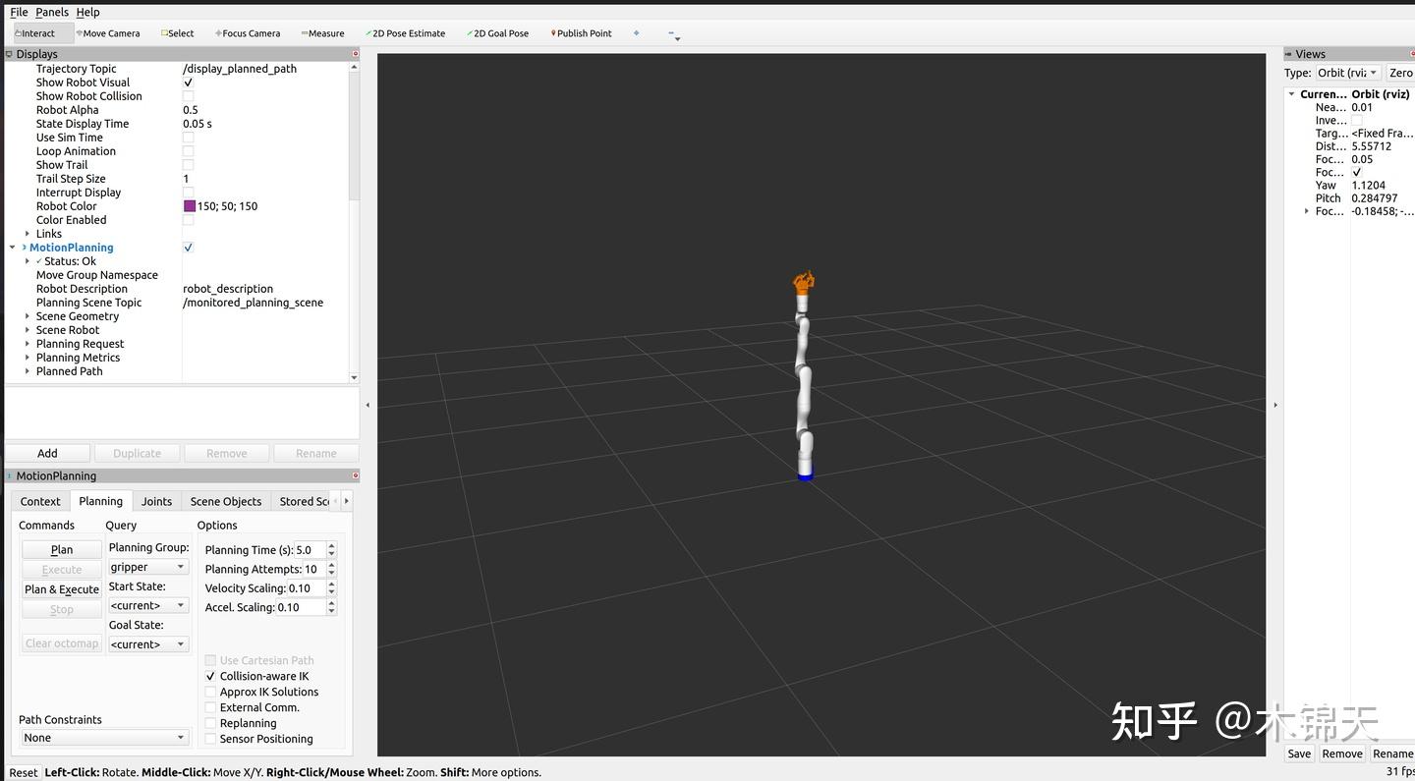
Task: Open the Robot Color swatch
Action: [x=191, y=205]
